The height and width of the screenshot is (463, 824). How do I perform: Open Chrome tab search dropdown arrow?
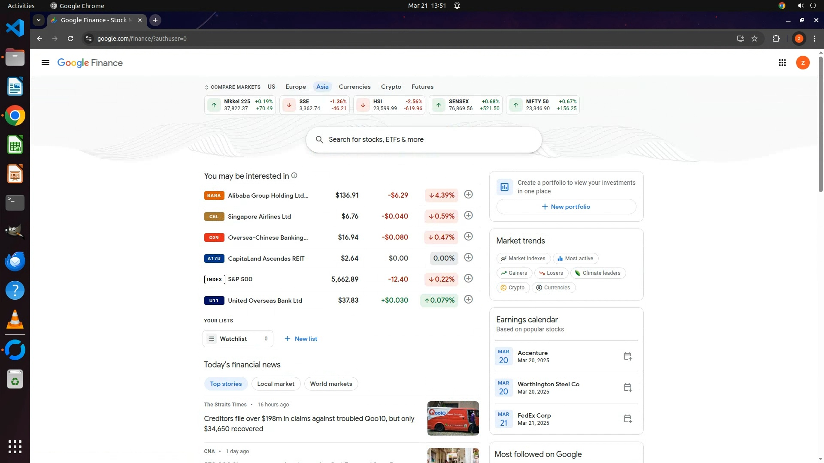tap(39, 20)
